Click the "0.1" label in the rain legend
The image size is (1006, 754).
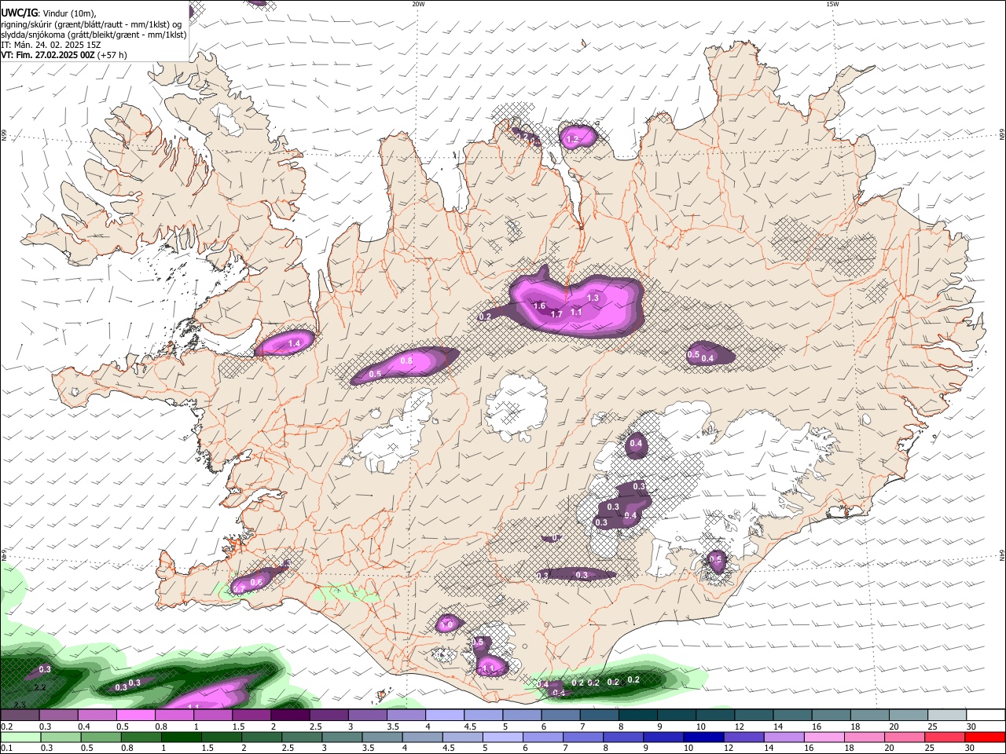6,749
